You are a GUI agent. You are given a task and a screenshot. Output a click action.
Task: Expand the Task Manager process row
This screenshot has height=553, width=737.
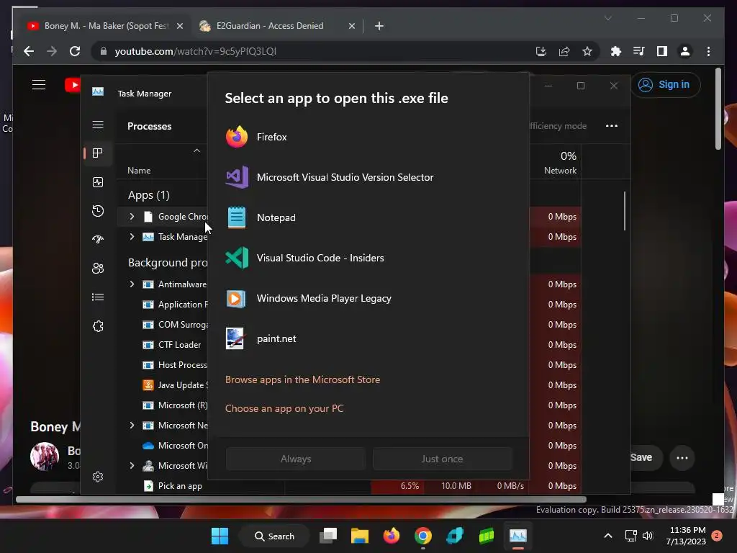pos(132,236)
